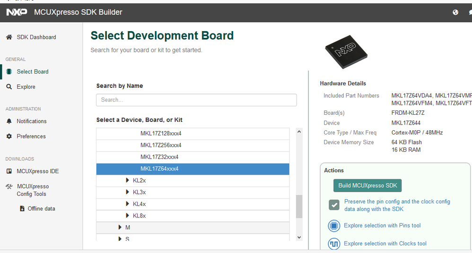Expand the S family node
472x253 pixels.
(120, 238)
